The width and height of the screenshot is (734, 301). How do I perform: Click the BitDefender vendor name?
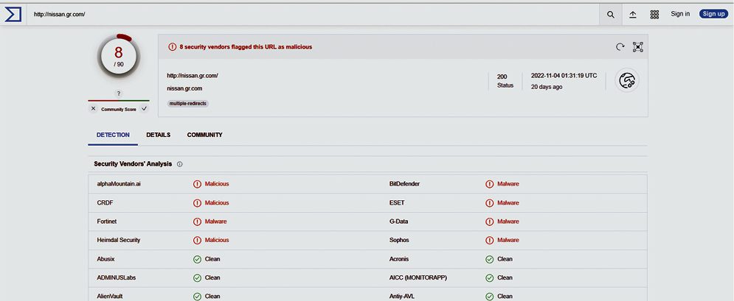(x=404, y=184)
